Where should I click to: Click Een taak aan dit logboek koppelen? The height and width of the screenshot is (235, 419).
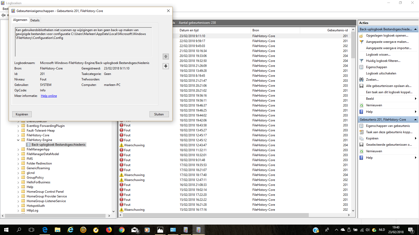pyautogui.click(x=389, y=92)
